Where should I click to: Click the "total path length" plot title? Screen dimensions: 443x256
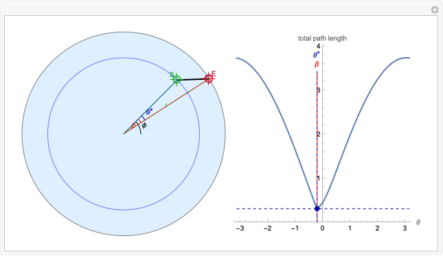click(x=322, y=39)
